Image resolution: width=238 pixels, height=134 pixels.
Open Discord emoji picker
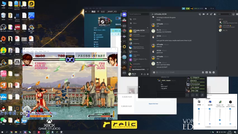214,72
